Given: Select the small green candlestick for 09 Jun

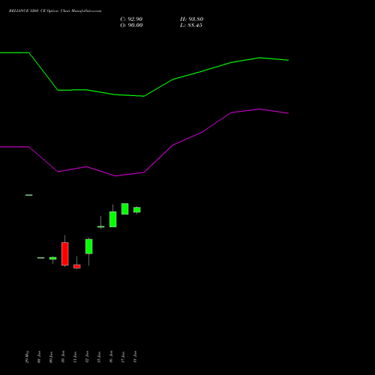Looking at the screenshot, I should pos(53,258).
